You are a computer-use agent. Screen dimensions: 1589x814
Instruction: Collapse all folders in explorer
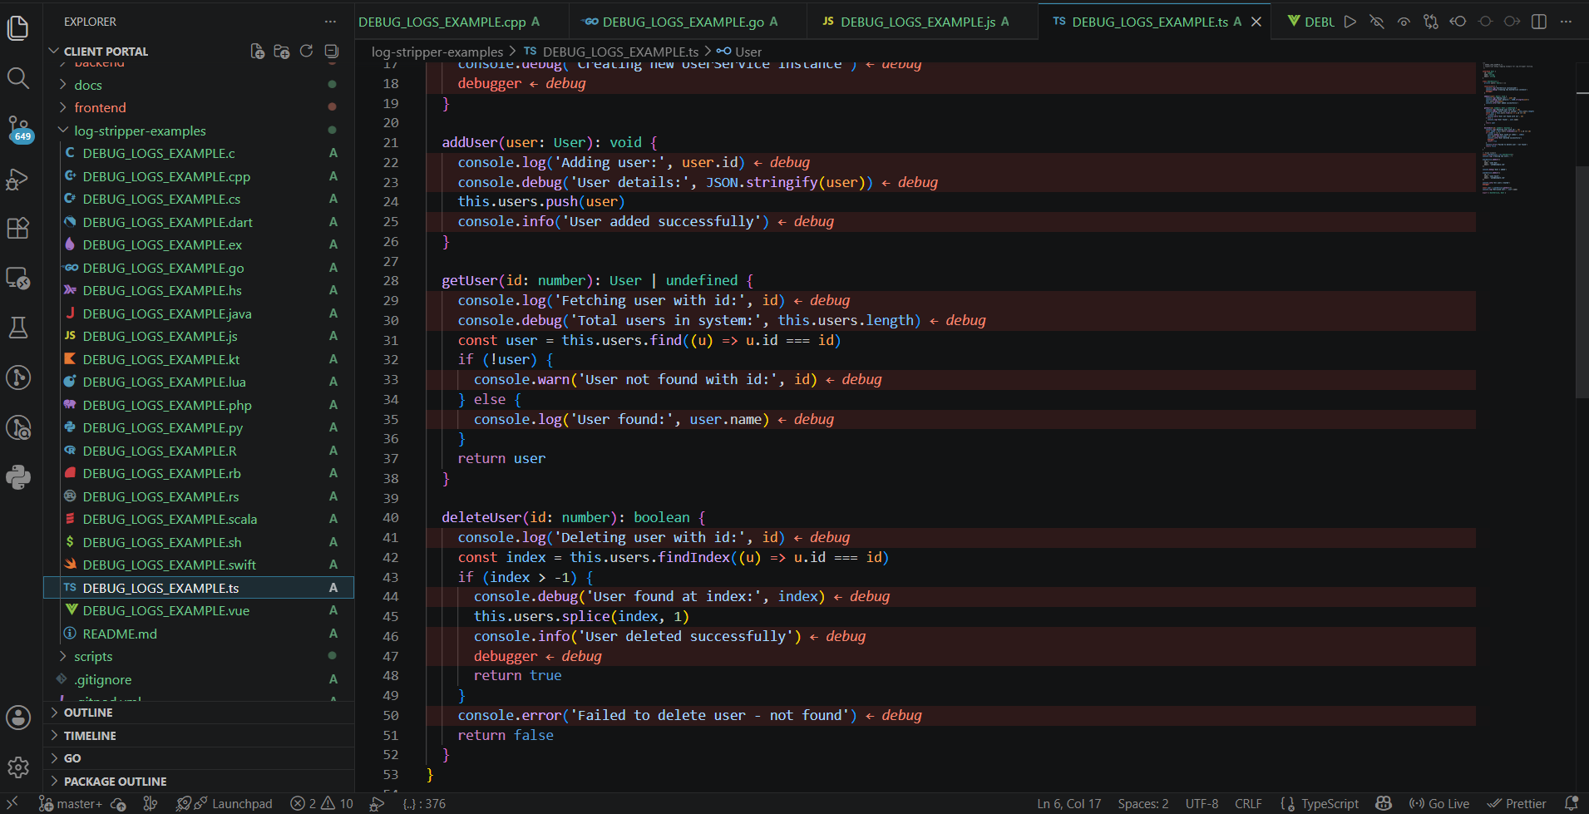tap(331, 52)
